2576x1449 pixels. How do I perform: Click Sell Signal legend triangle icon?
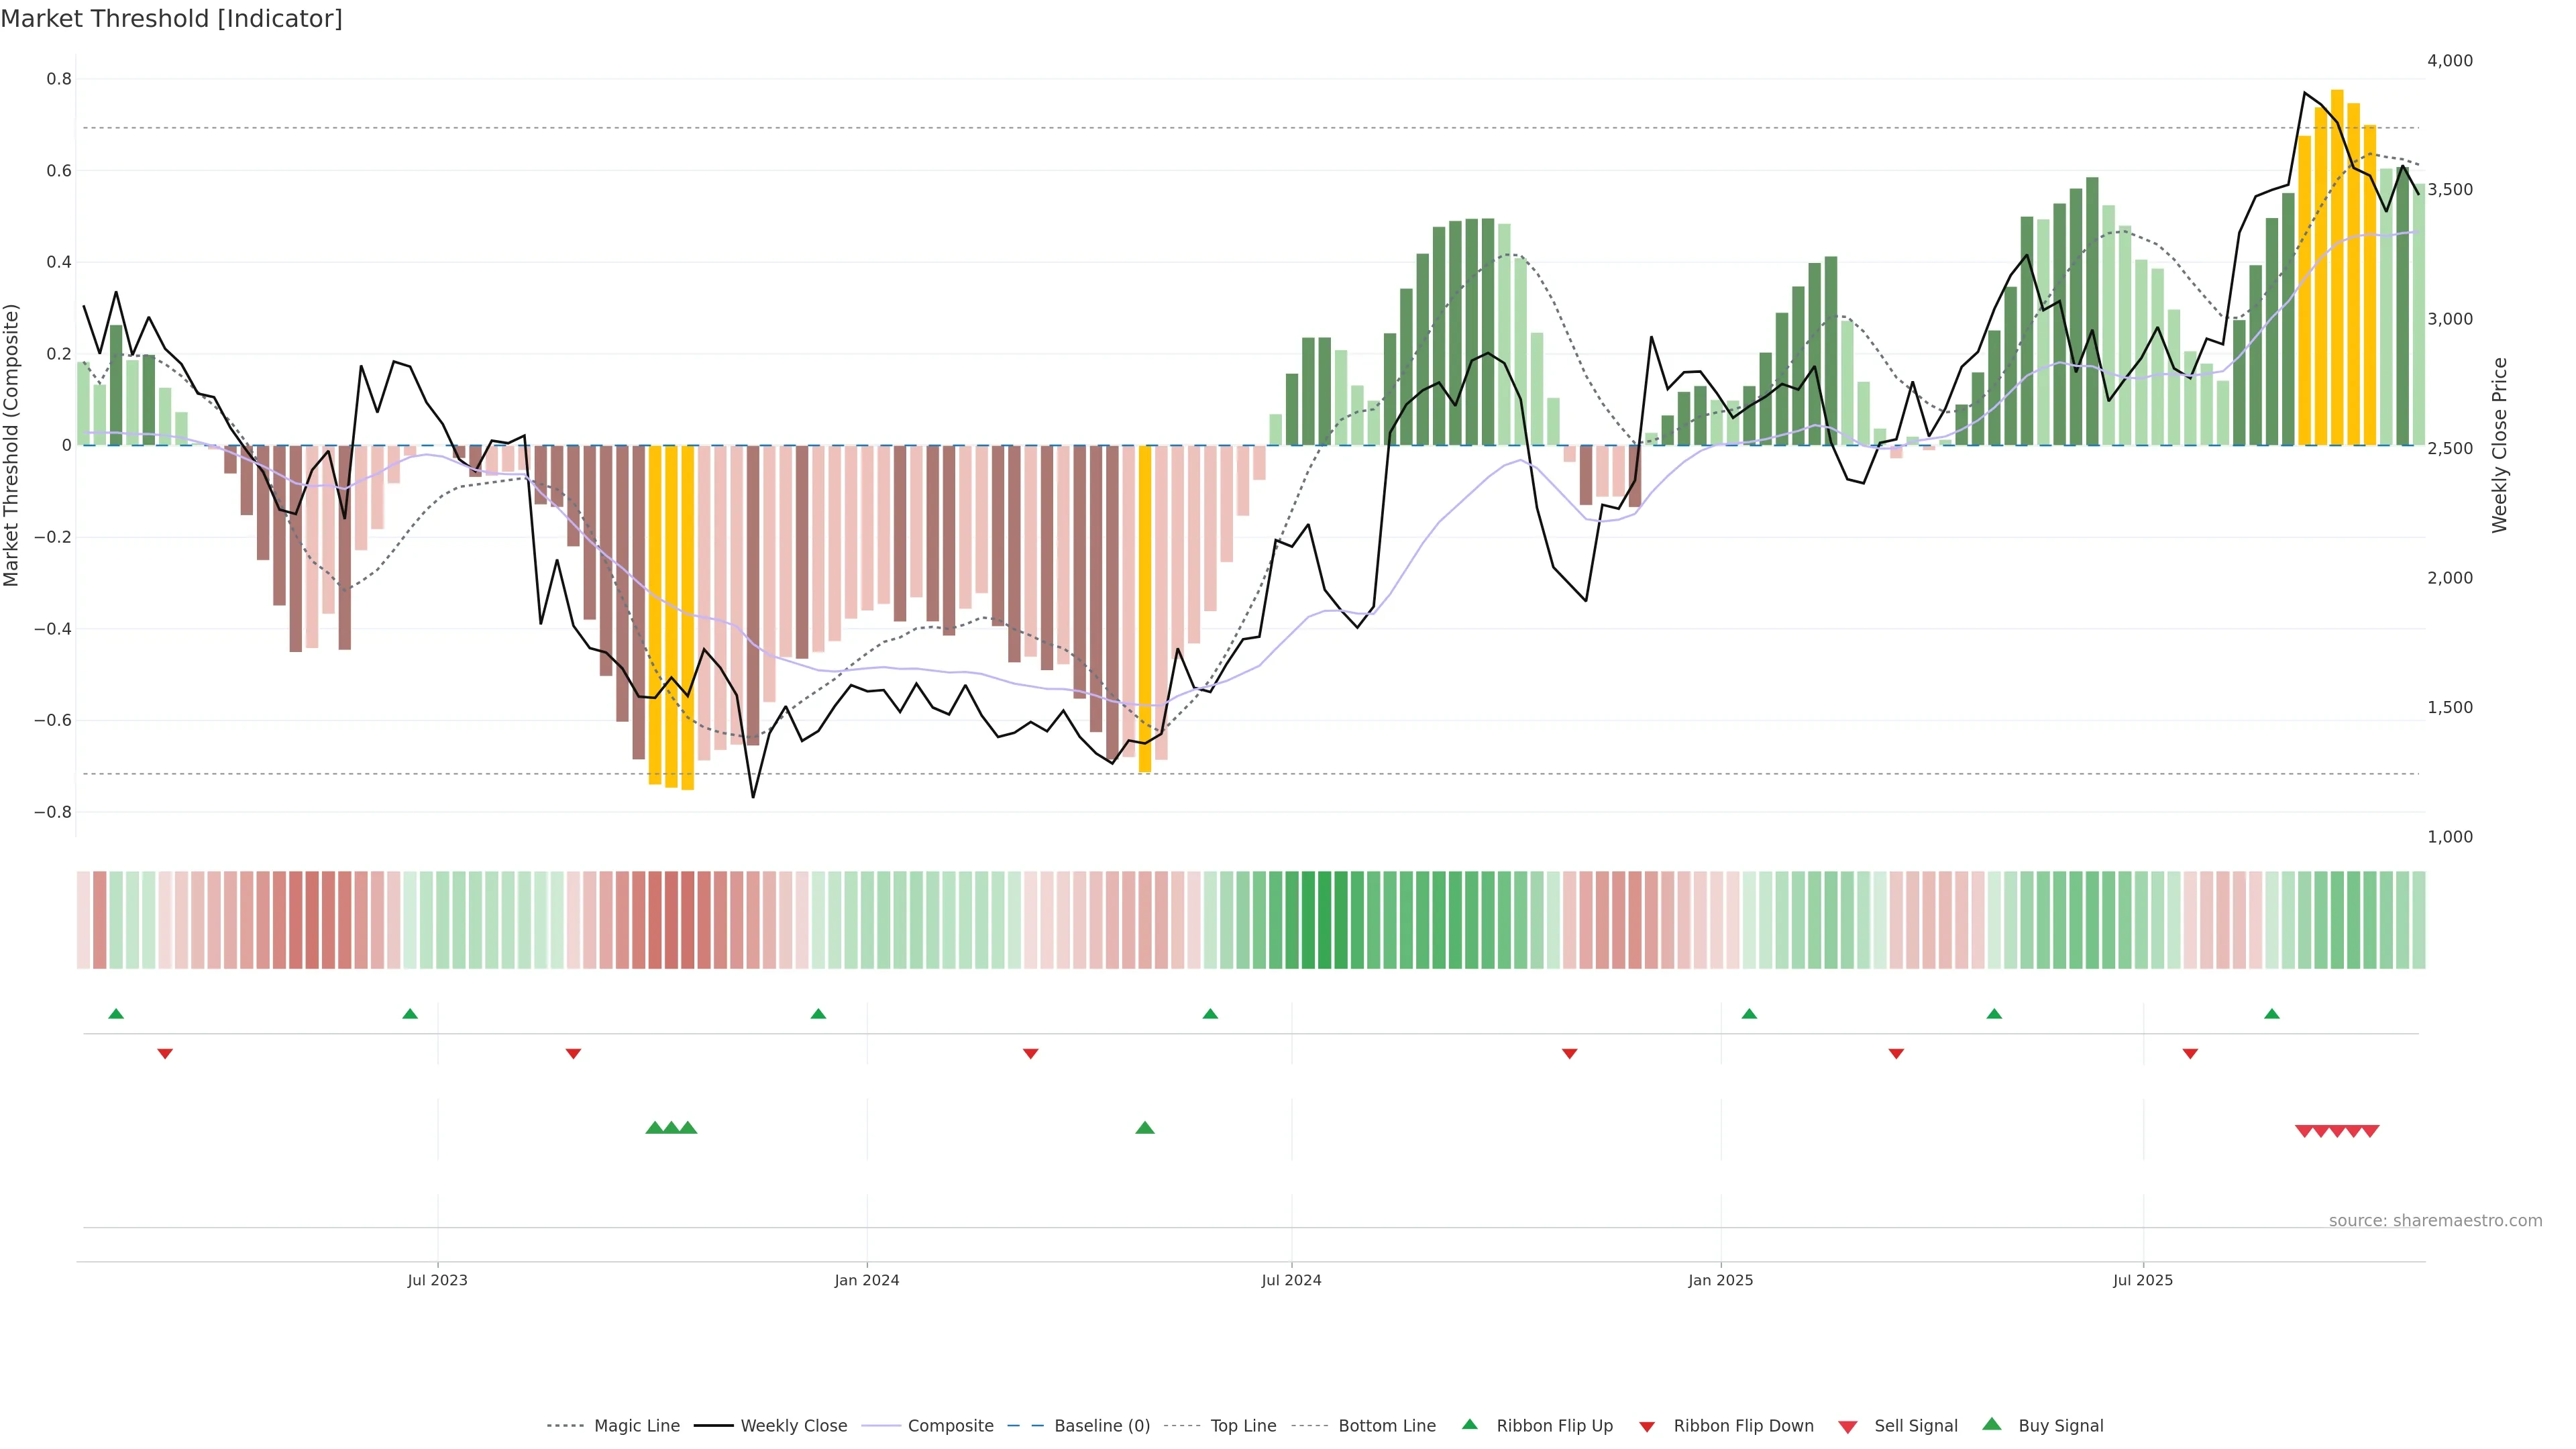click(1848, 1426)
